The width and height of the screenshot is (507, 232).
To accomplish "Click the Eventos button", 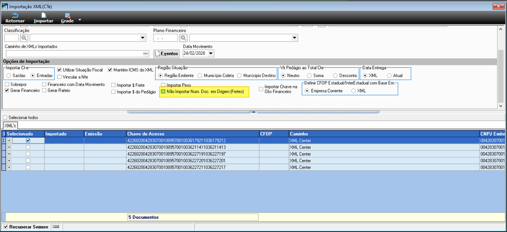I will coord(166,53).
